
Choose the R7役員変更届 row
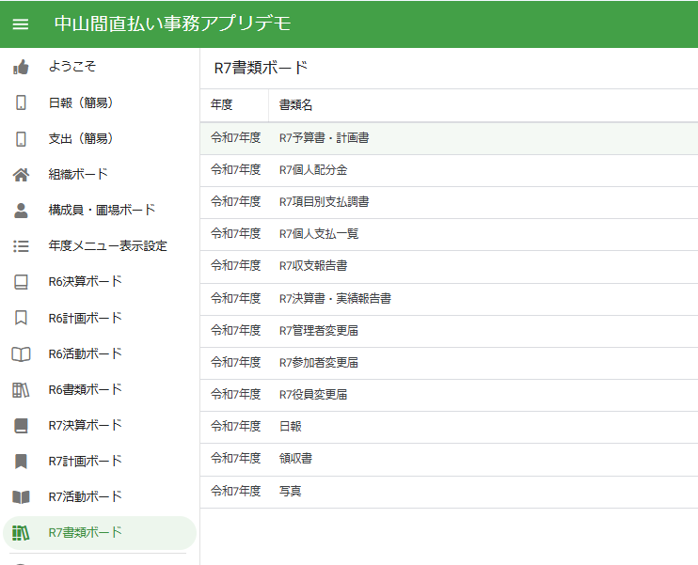tap(449, 395)
